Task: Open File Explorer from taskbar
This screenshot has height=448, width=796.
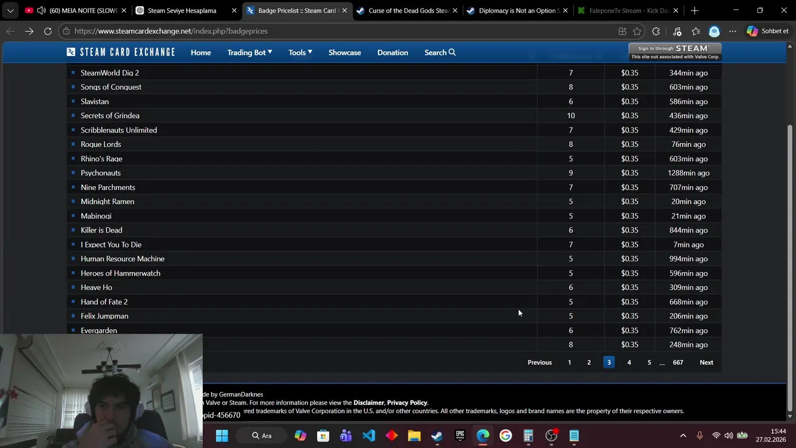Action: pyautogui.click(x=414, y=436)
